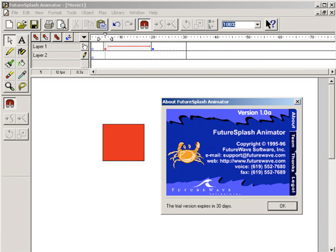
Task: Click the red square on stage
Action: point(123,143)
